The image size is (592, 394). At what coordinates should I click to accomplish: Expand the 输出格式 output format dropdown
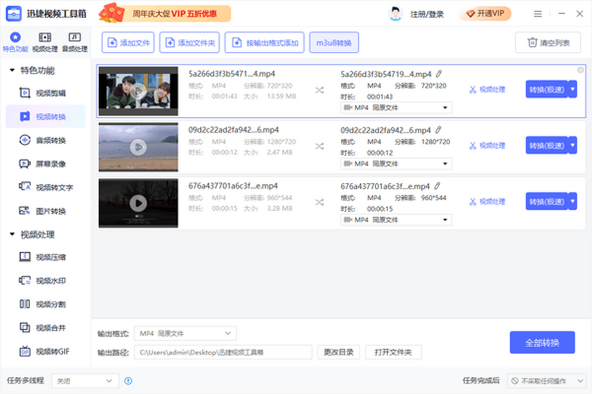coord(185,333)
